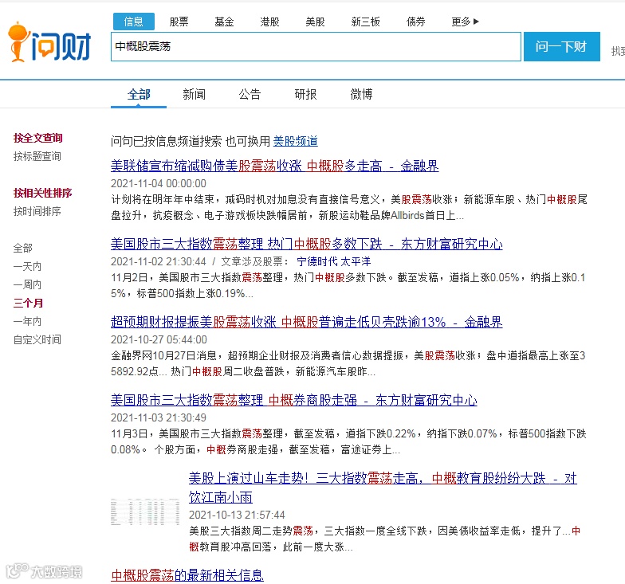Open the 美股 channel
Image resolution: width=625 pixels, height=584 pixels.
point(315,22)
